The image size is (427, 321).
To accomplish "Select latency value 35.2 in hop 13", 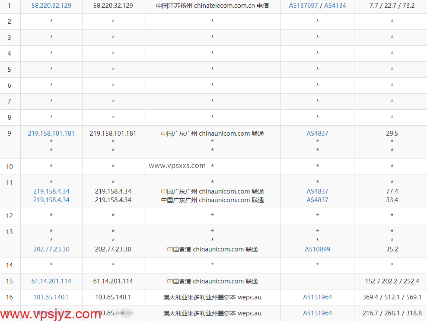I will (392, 249).
